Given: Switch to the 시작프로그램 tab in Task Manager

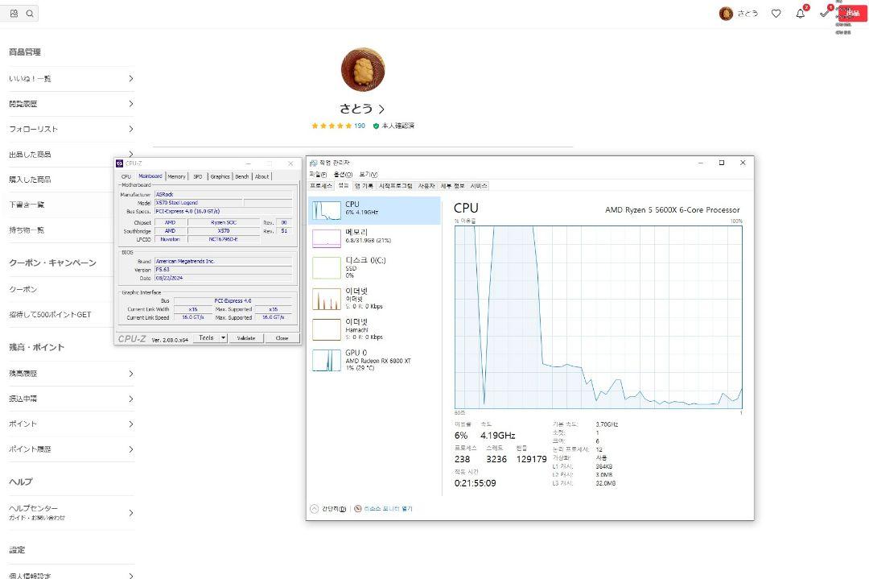Looking at the screenshot, I should pos(396,186).
